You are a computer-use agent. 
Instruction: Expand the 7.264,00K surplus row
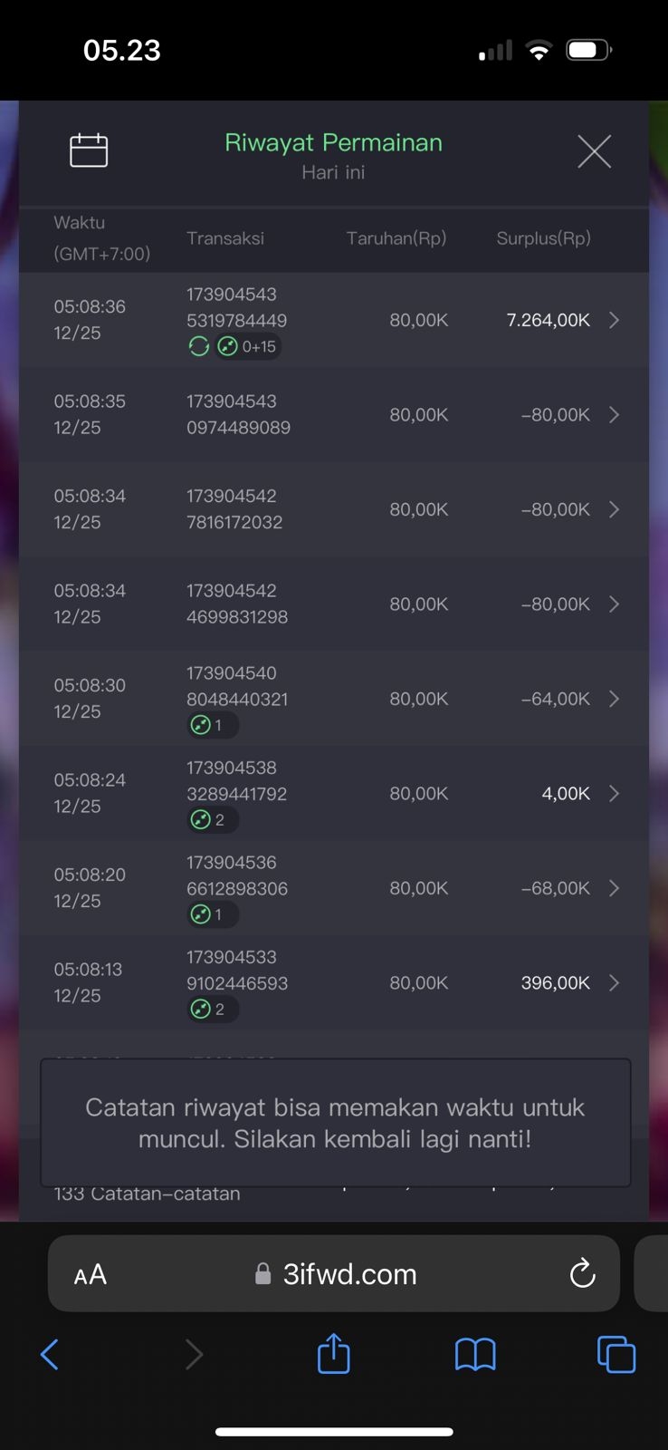pos(614,320)
